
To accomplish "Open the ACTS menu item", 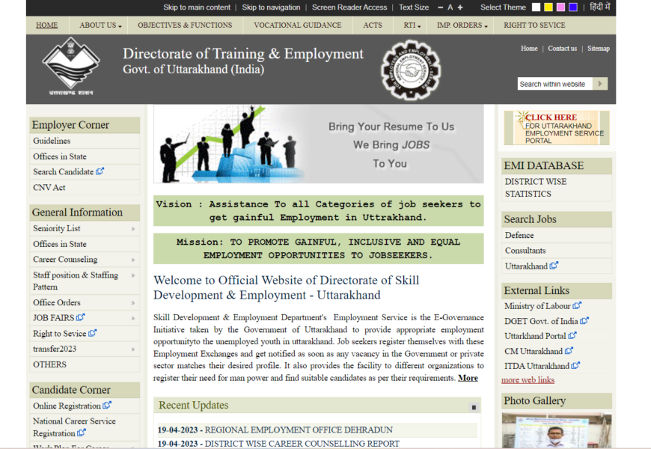I will click(372, 25).
